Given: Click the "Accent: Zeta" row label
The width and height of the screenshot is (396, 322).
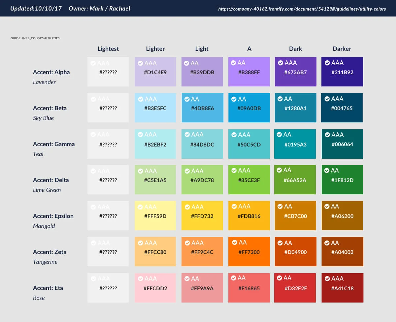Looking at the screenshot, I should click(50, 252).
